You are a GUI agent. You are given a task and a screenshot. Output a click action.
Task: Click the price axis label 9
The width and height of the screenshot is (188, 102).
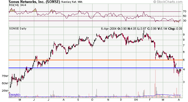[x=184, y=35]
